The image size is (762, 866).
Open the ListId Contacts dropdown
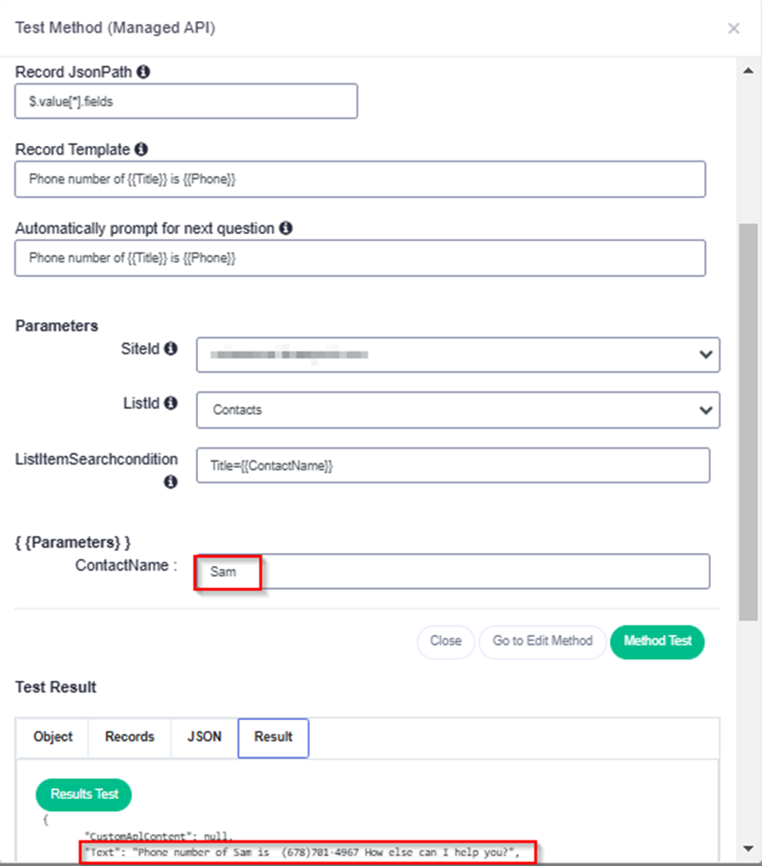(x=458, y=410)
